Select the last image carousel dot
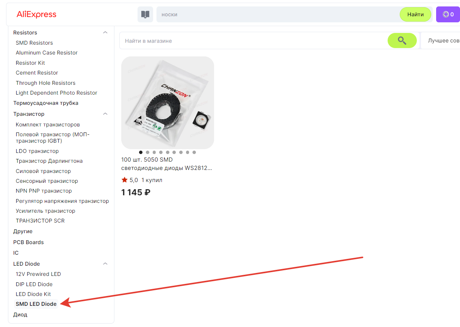The height and width of the screenshot is (327, 460). pos(194,152)
